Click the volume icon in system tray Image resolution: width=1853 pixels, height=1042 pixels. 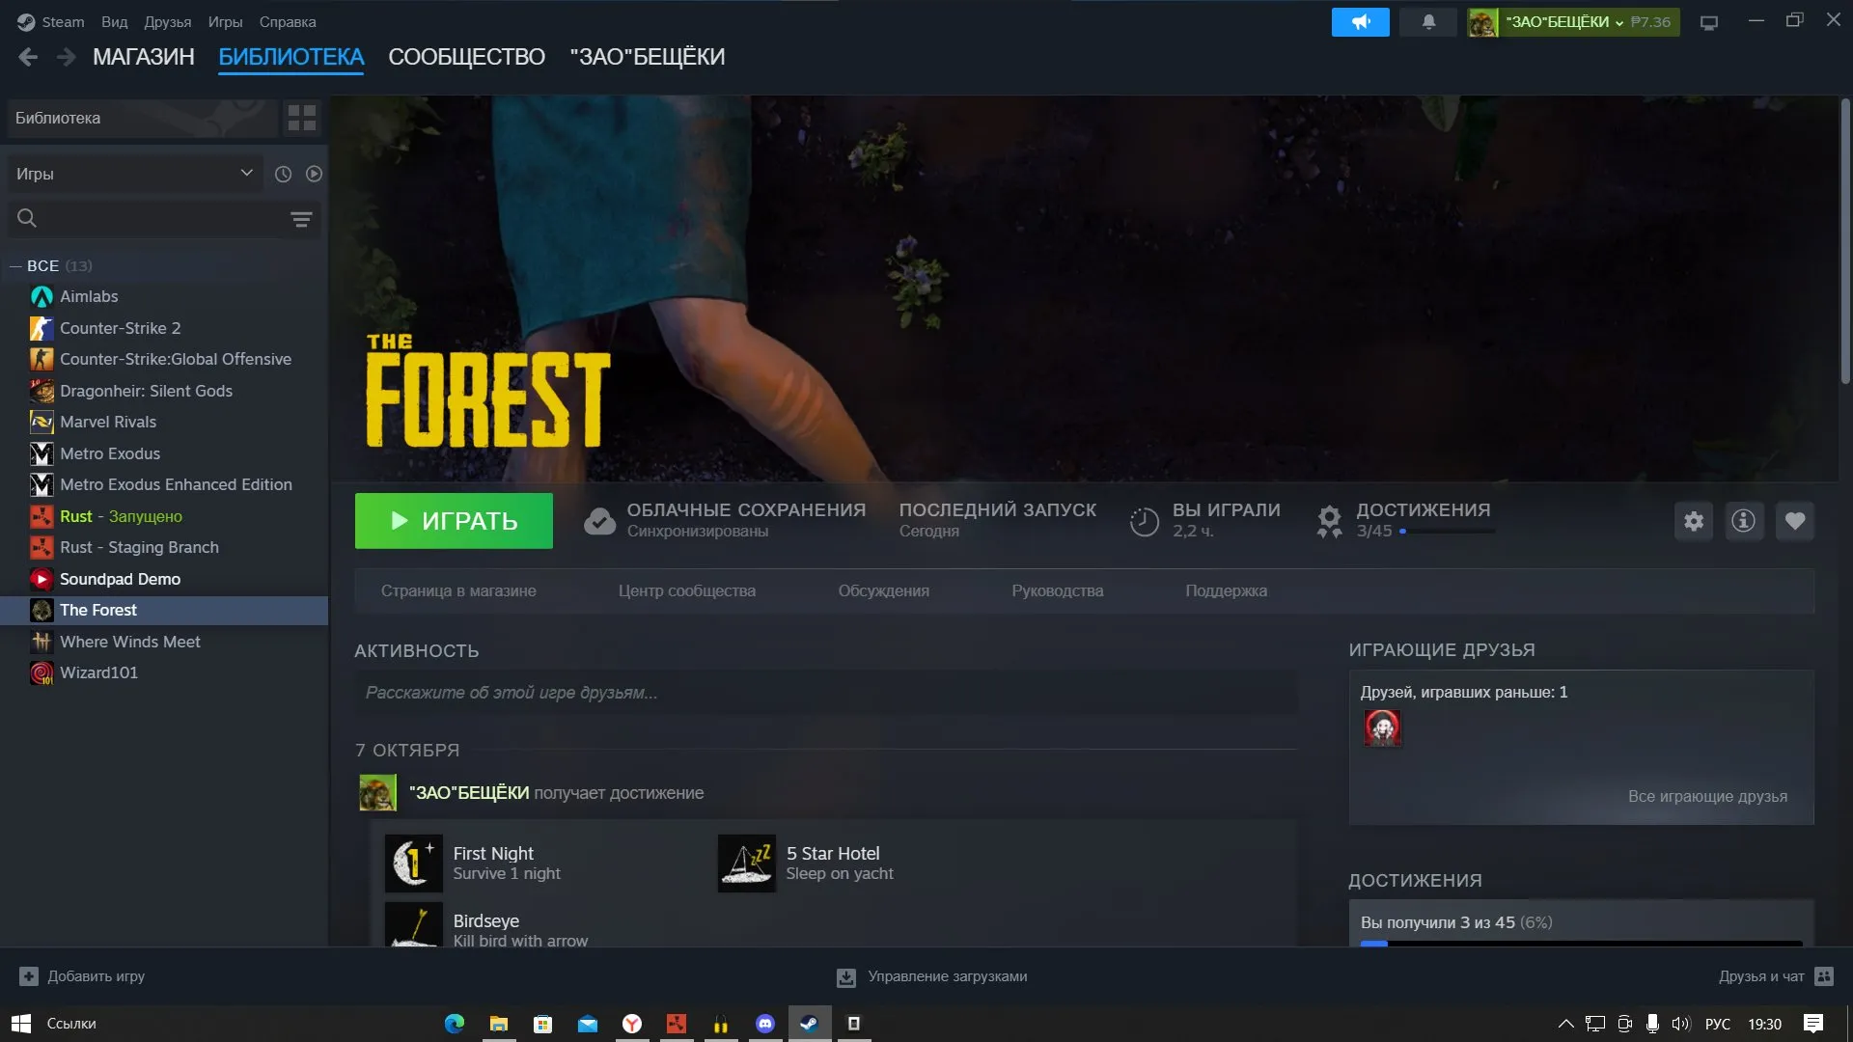tap(1680, 1024)
